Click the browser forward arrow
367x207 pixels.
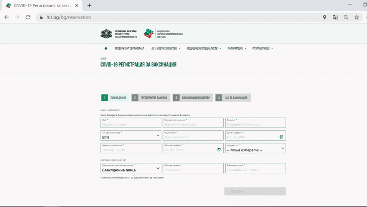pyautogui.click(x=17, y=17)
